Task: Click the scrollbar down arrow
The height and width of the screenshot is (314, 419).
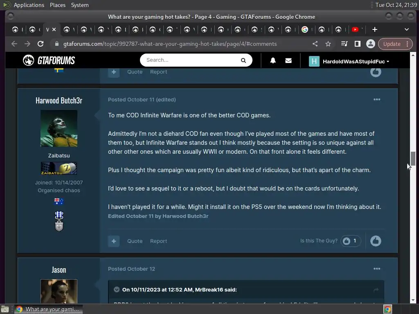Action: 413,300
